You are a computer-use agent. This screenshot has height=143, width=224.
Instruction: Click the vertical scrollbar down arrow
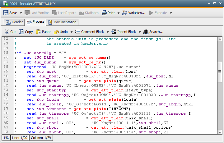click(x=220, y=132)
